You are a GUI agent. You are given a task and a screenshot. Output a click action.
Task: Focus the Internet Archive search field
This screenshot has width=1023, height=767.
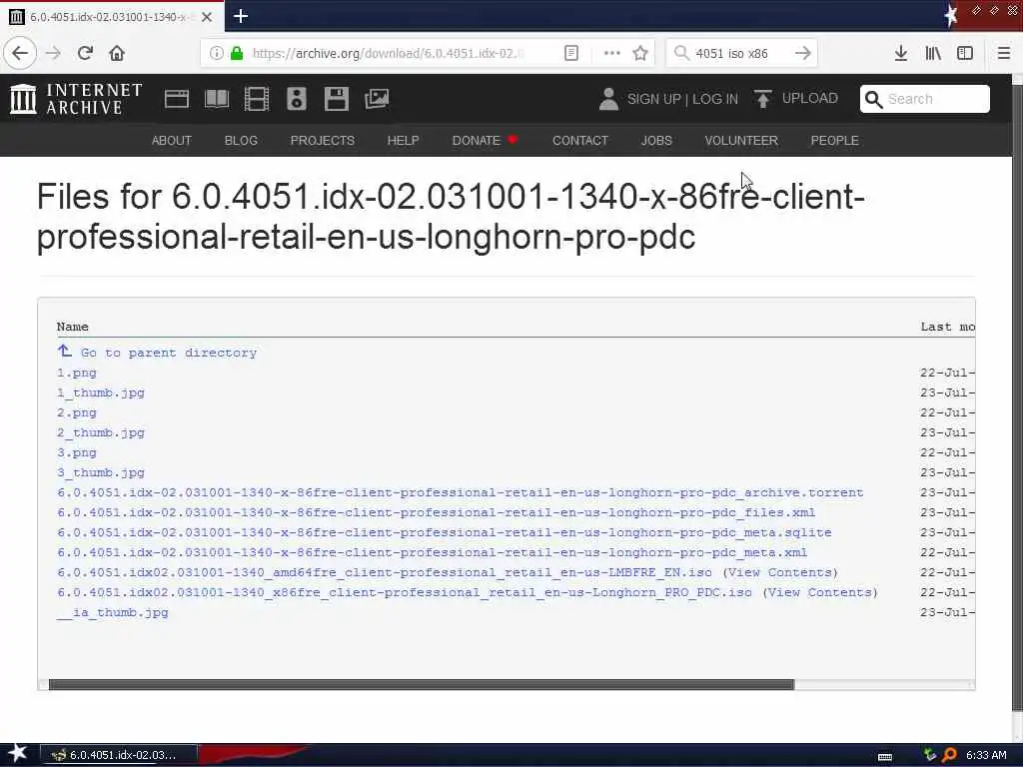point(924,99)
